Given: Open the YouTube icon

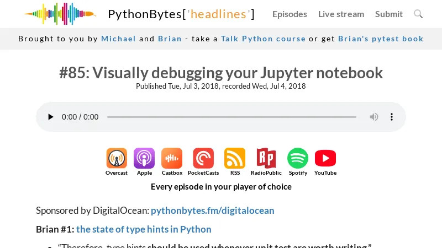Looking at the screenshot, I should (325, 158).
